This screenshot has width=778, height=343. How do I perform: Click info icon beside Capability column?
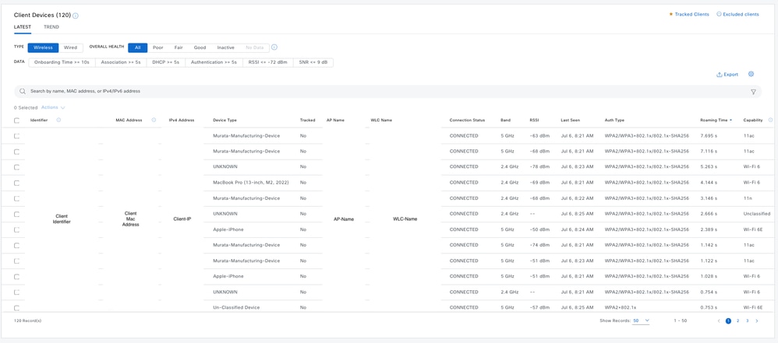click(x=770, y=120)
